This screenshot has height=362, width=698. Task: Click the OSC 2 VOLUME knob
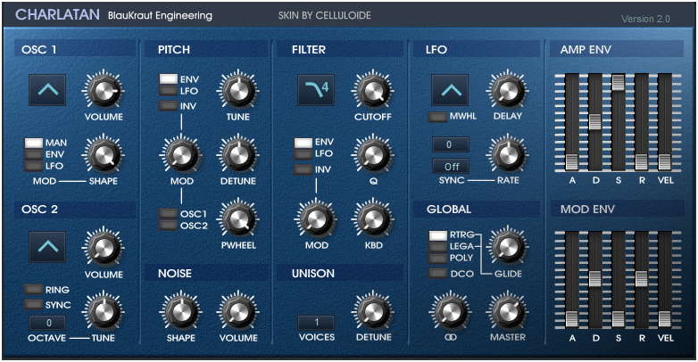pyautogui.click(x=104, y=248)
